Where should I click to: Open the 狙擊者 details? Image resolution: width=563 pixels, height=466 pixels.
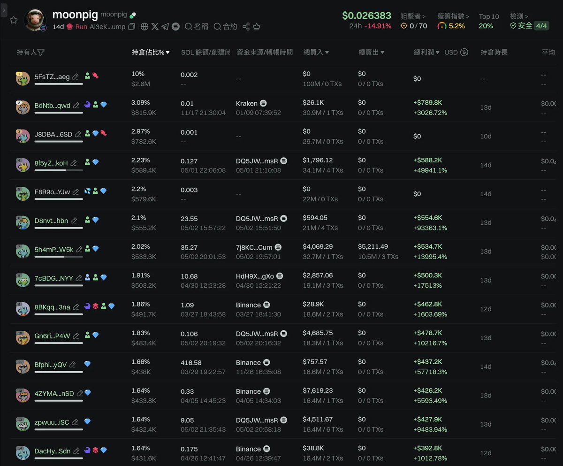tap(413, 16)
